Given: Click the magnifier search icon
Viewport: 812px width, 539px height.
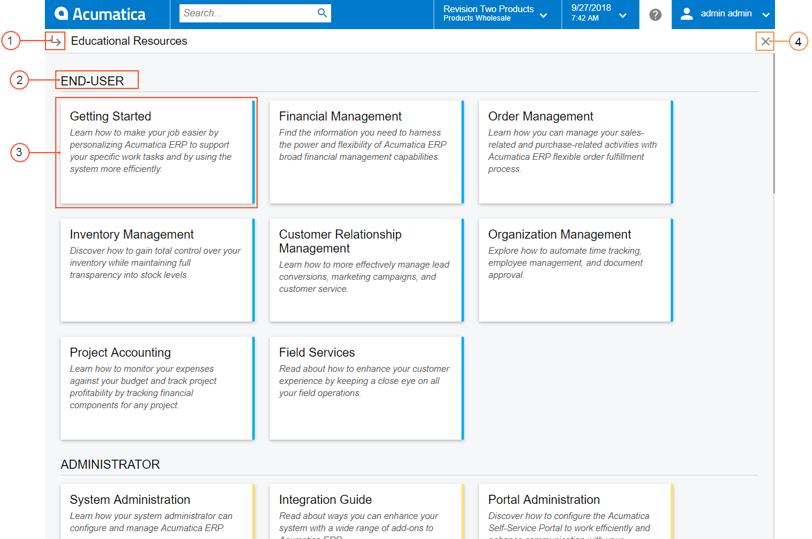Looking at the screenshot, I should (323, 13).
